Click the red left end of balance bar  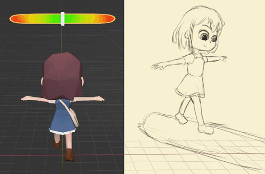point(14,19)
